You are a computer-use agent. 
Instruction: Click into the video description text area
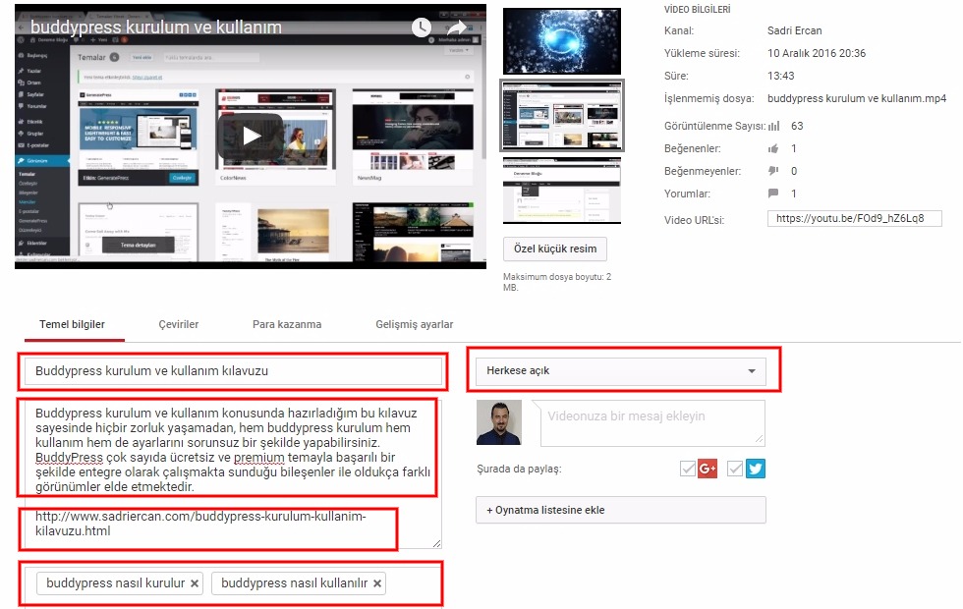pos(234,472)
